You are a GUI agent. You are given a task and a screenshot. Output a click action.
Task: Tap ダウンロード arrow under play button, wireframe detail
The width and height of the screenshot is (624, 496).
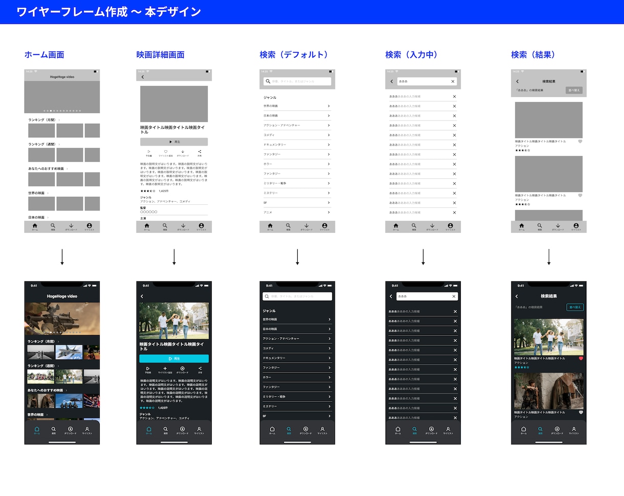183,152
